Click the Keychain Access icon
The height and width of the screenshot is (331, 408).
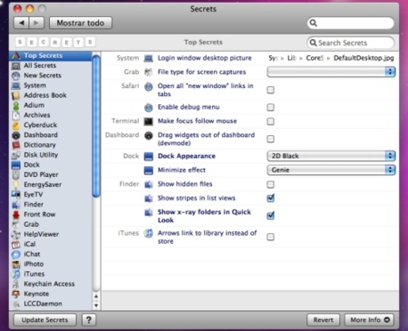click(15, 284)
